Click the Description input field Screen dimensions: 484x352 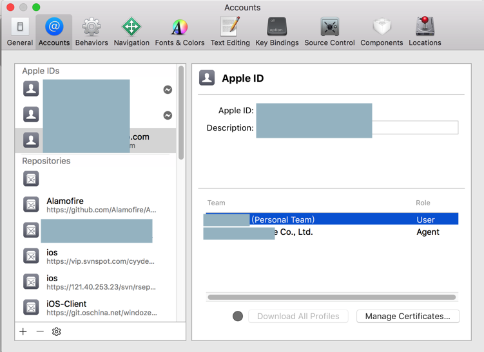357,127
